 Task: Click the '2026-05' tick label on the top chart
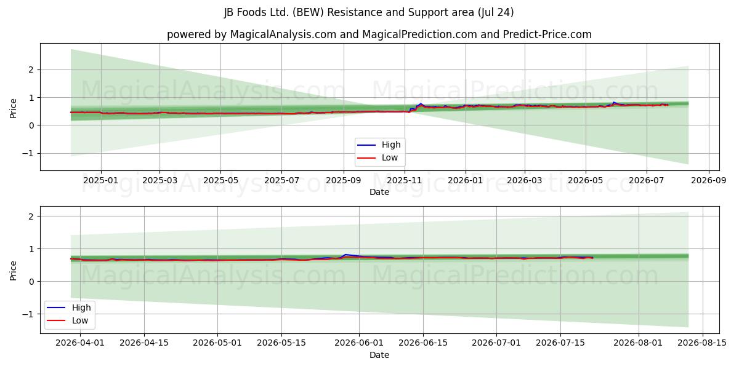586,181
